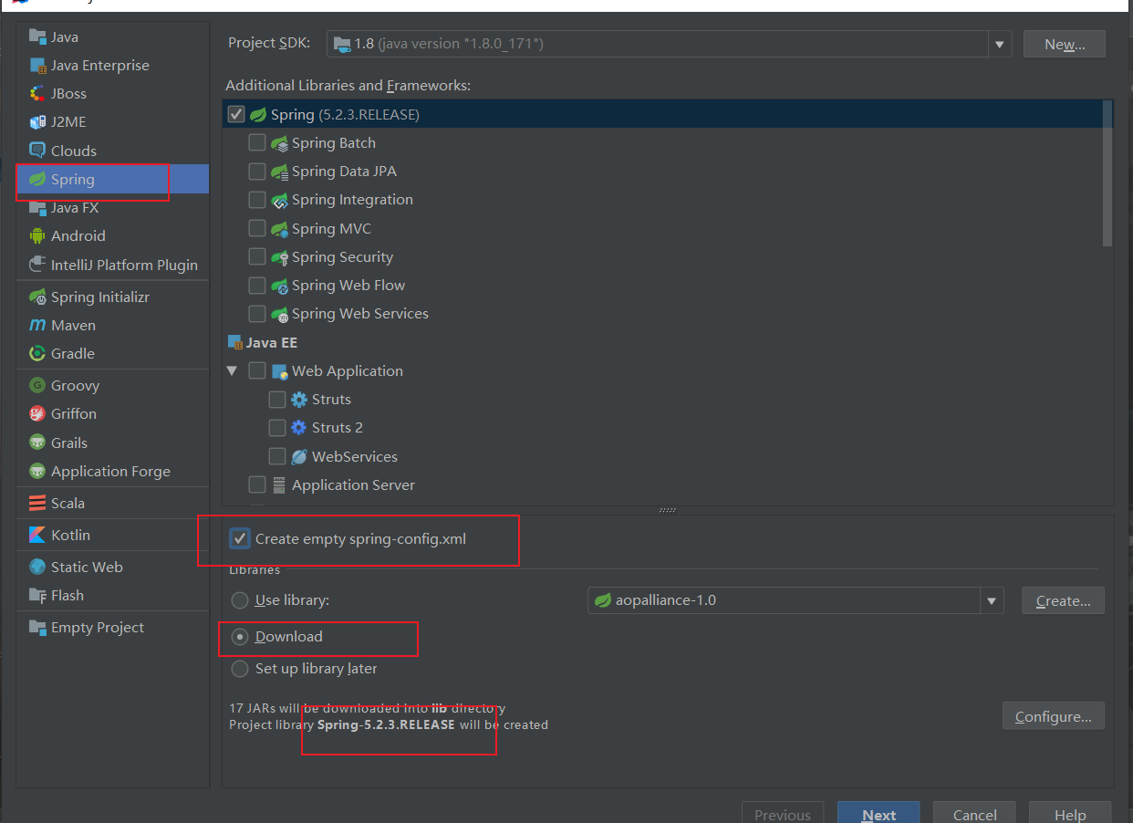Viewport: 1133px width, 823px height.
Task: Check the Spring Integration checkbox
Action: 257,200
